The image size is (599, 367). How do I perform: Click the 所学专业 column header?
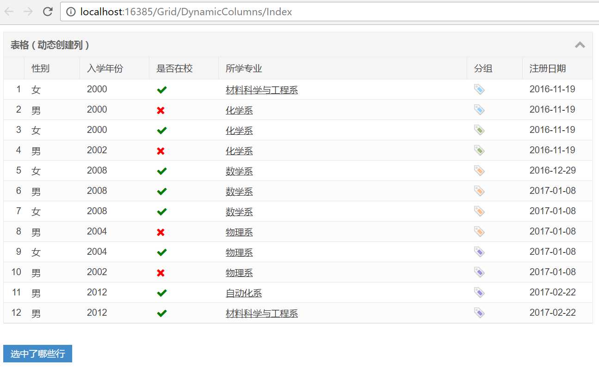coord(343,68)
